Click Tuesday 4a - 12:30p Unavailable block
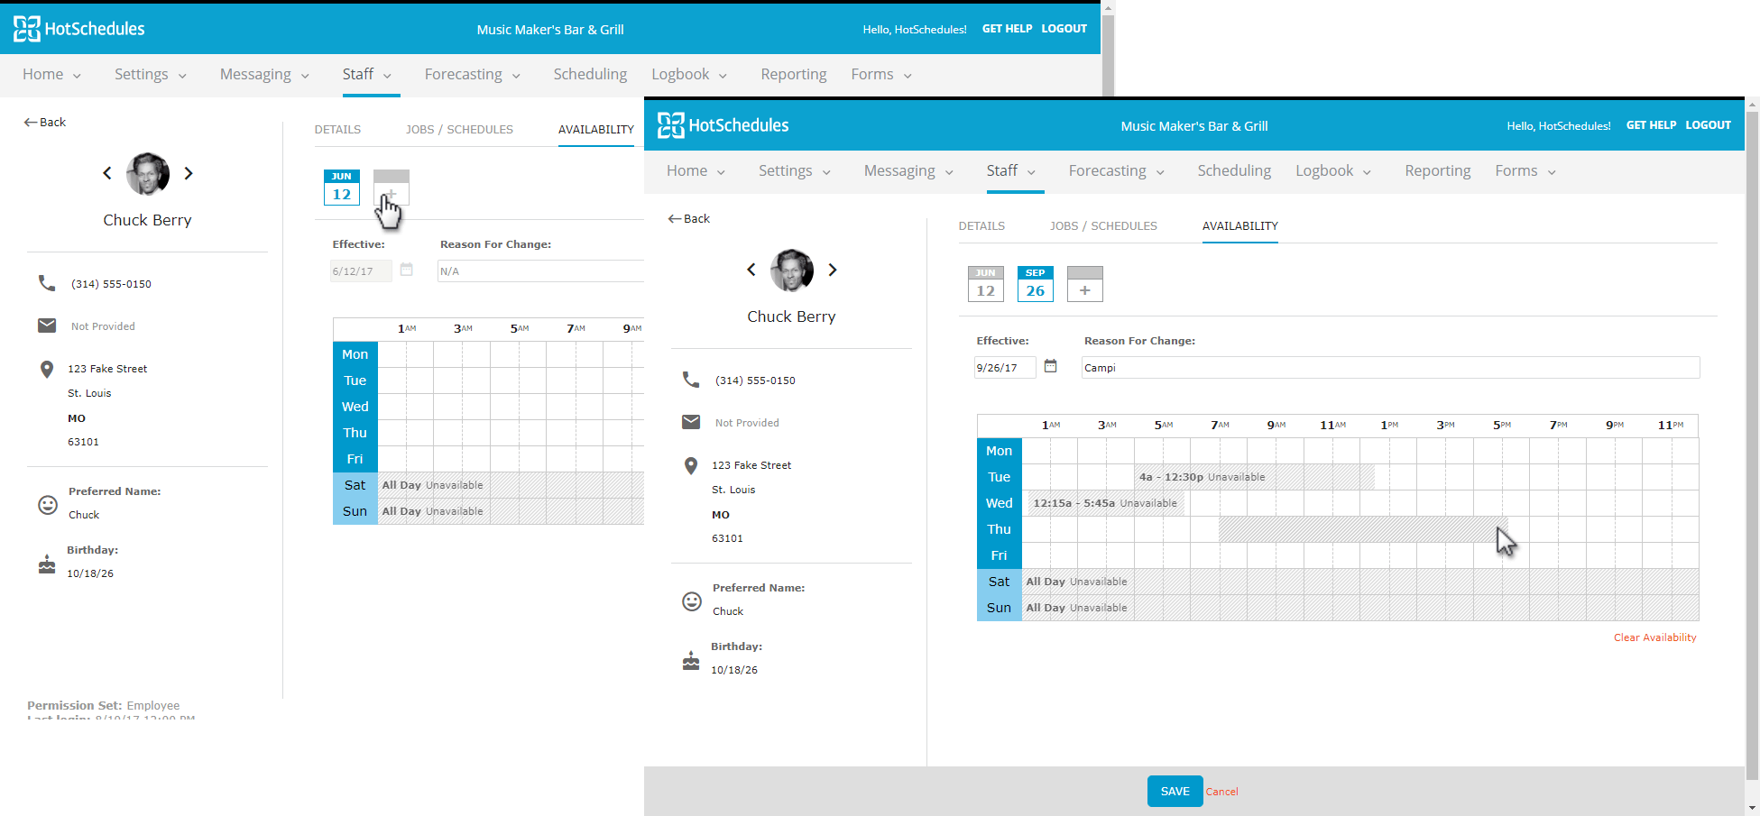 1254,477
